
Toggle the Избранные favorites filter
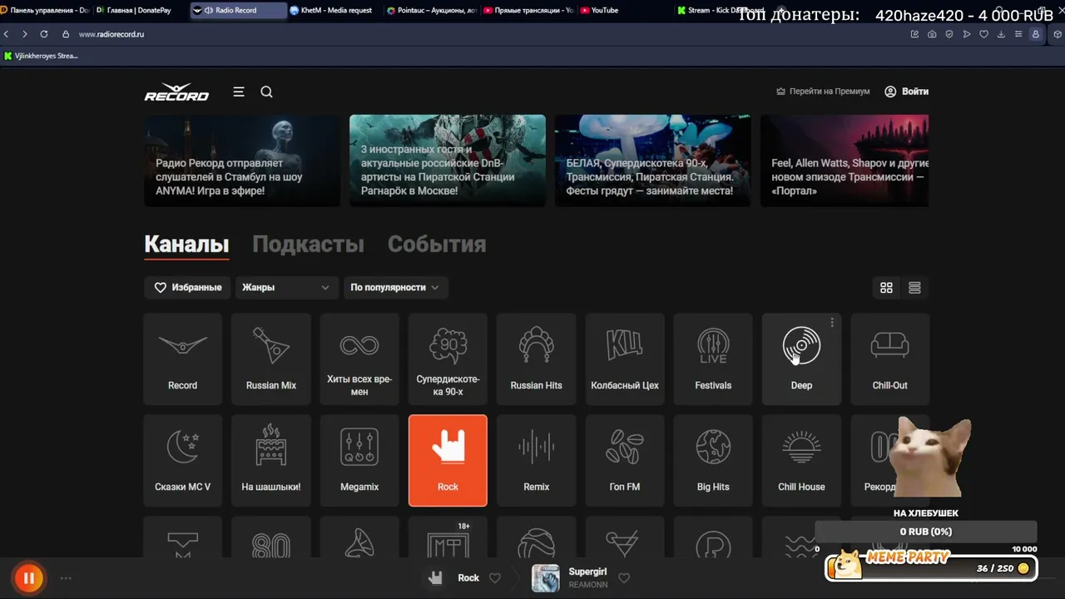(x=188, y=287)
